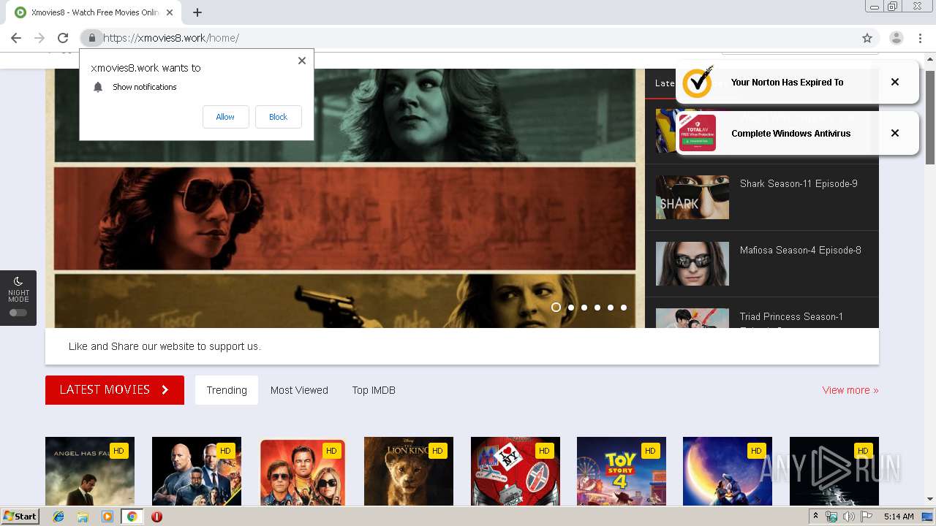
Task: Click the volume speaker tray icon
Action: pyautogui.click(x=849, y=517)
